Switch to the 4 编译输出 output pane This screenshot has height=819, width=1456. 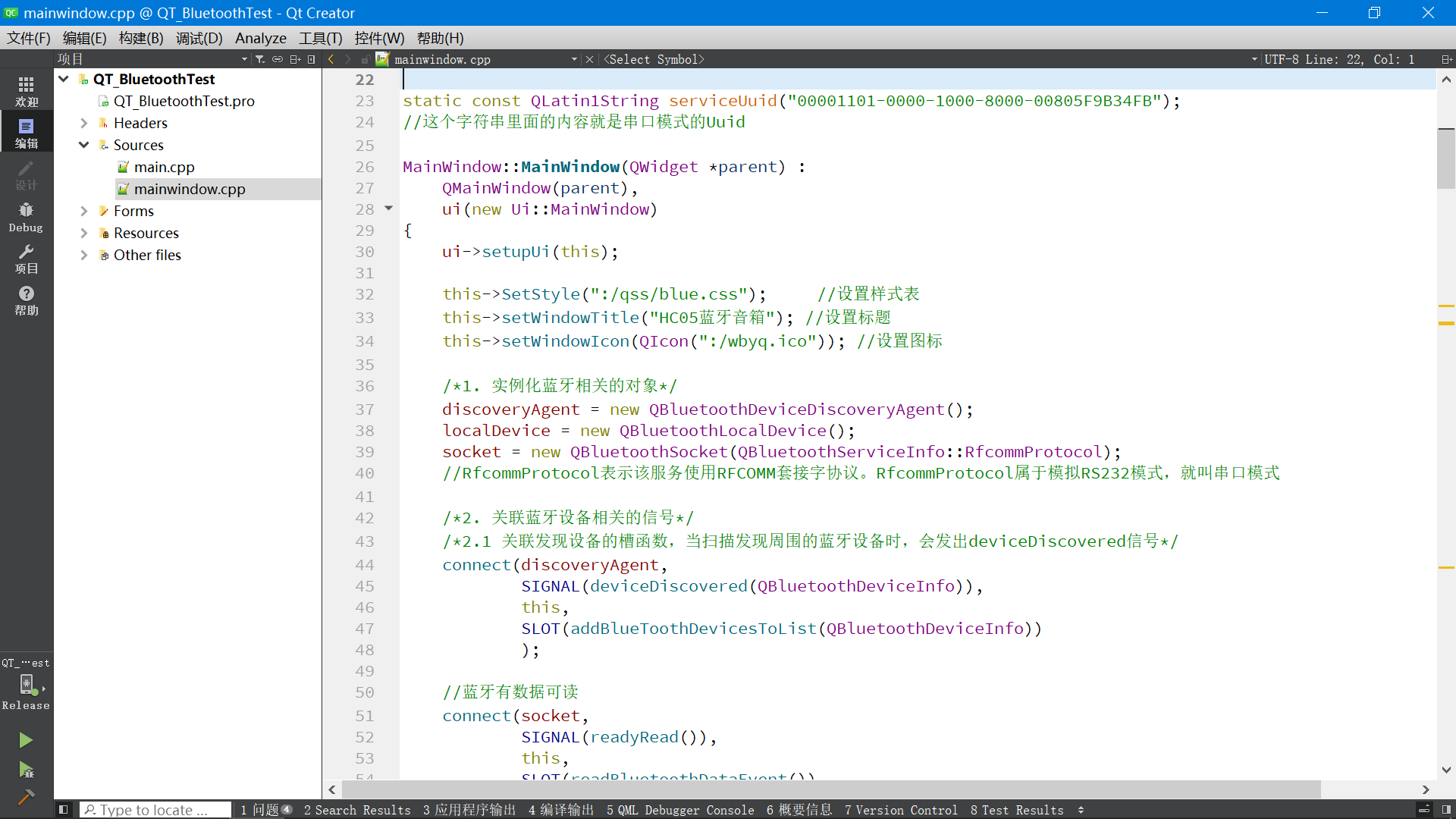561,810
